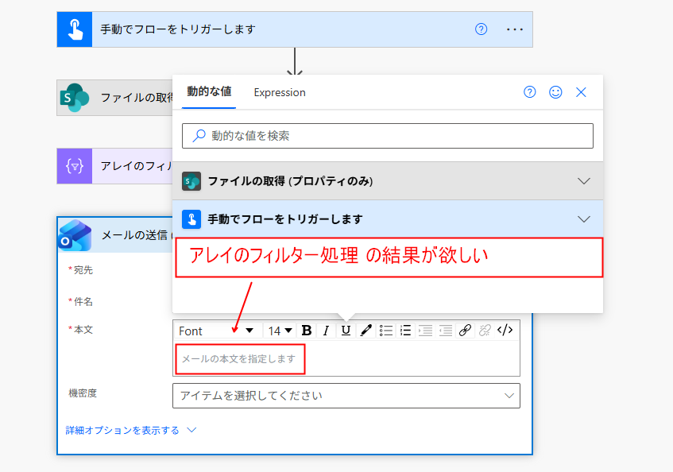Viewport: 673px width, 472px height.
Task: Insert a bulleted list
Action: tap(386, 331)
